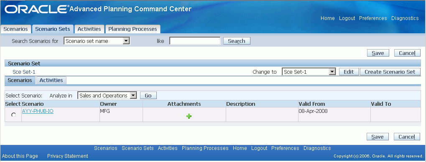The image size is (426, 162).
Task: Edit the current scenario set
Action: pos(349,72)
